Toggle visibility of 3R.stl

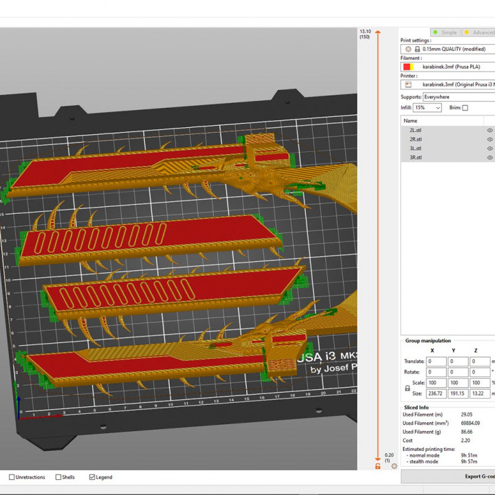point(490,157)
